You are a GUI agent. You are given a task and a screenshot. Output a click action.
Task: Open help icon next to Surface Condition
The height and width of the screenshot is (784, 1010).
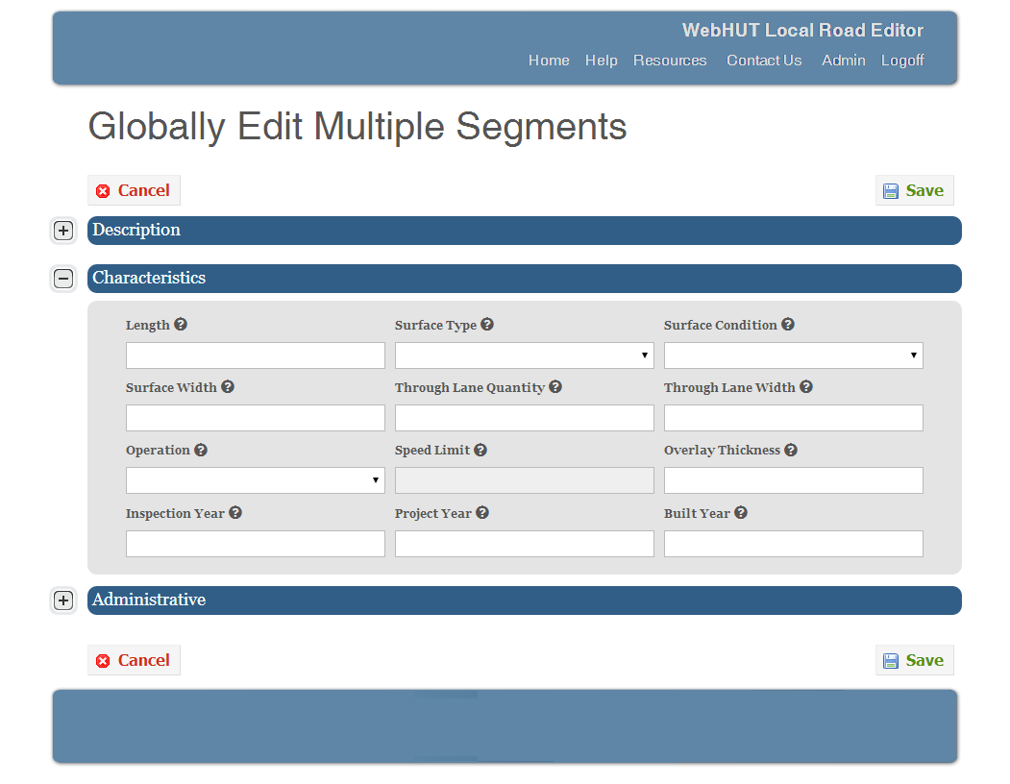788,324
